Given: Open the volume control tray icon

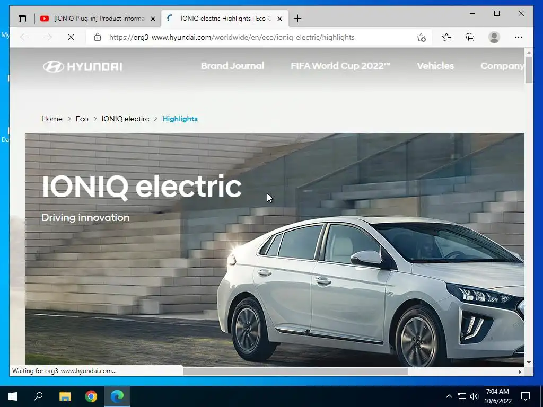Looking at the screenshot, I should coord(474,396).
